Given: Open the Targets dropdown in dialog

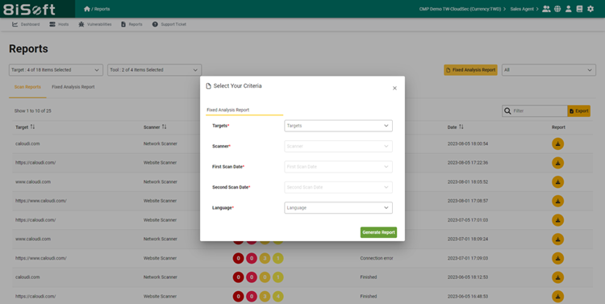Looking at the screenshot, I should 338,126.
